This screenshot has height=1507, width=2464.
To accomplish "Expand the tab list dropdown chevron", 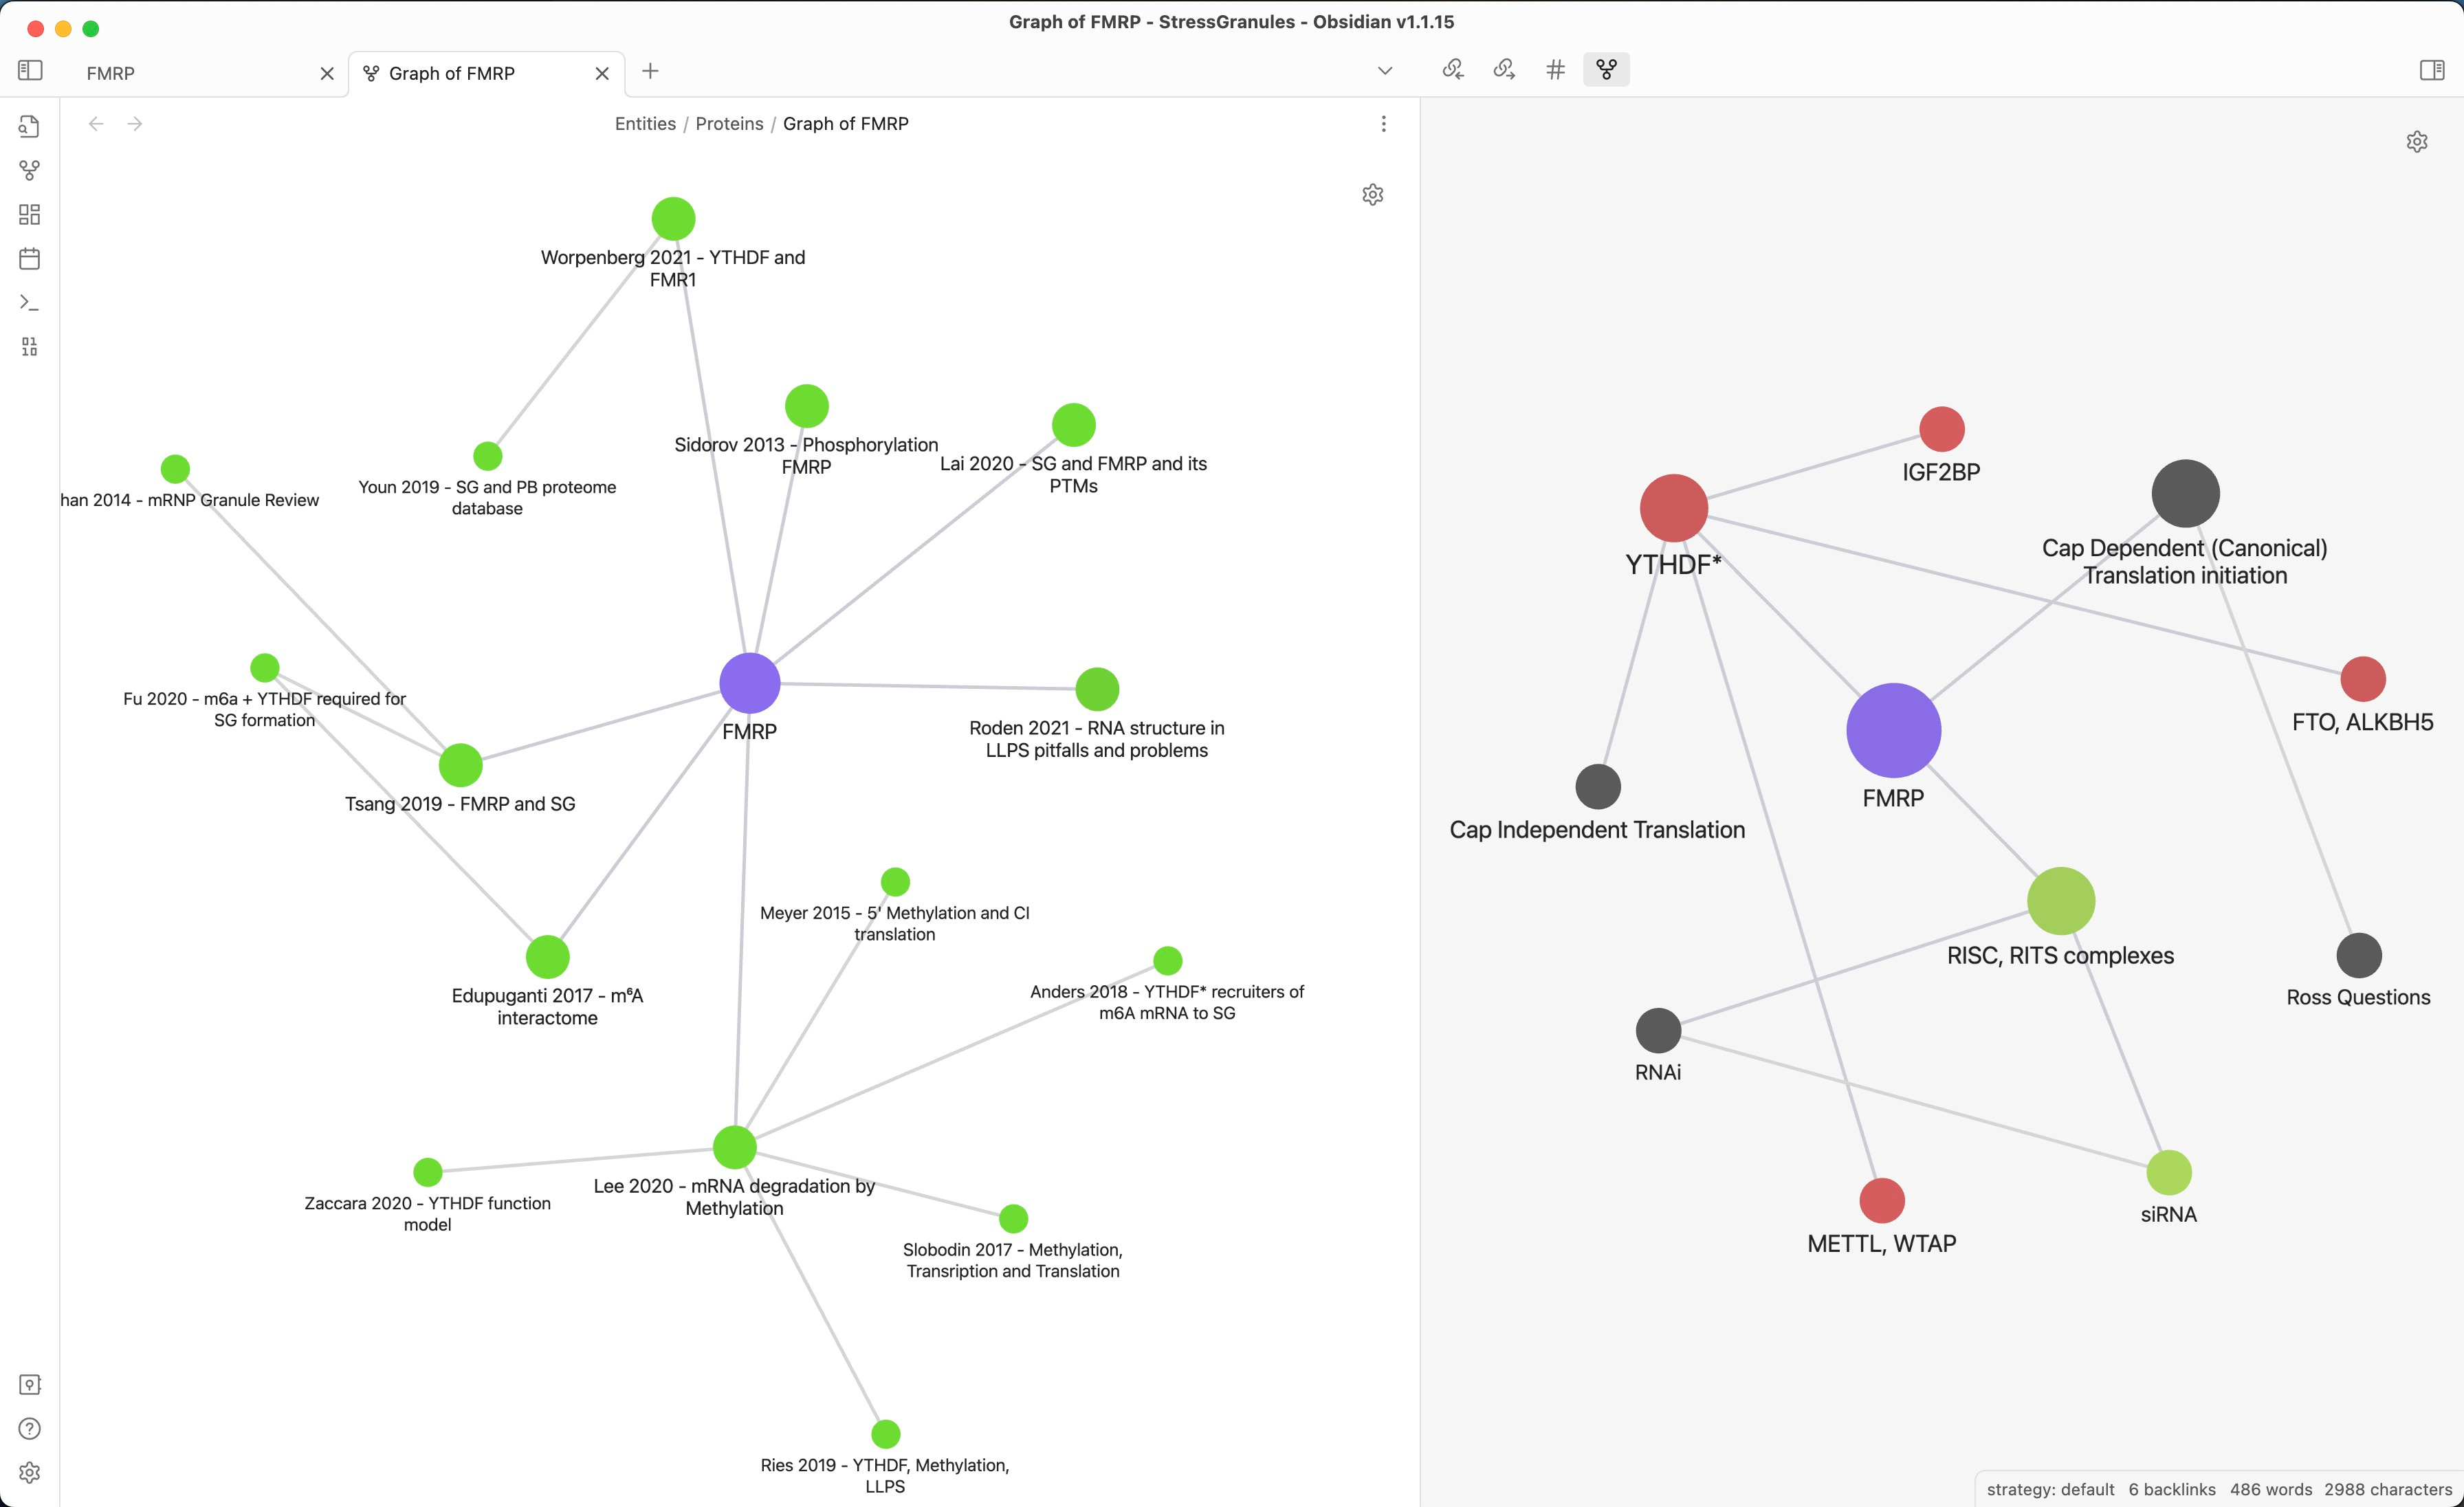I will tap(1385, 71).
